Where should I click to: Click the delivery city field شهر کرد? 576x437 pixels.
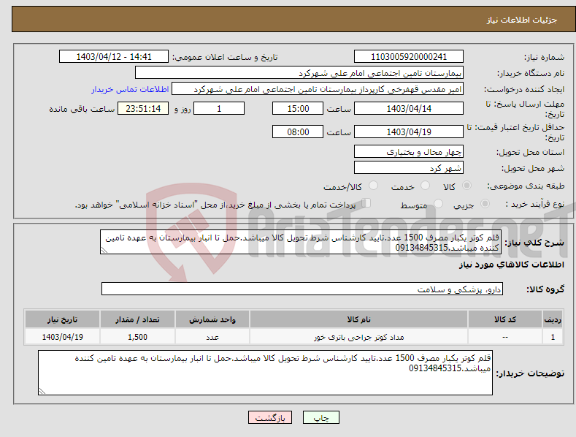(409, 168)
